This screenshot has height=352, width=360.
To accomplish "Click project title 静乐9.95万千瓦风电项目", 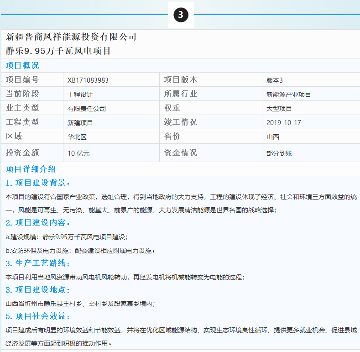I will (58, 51).
